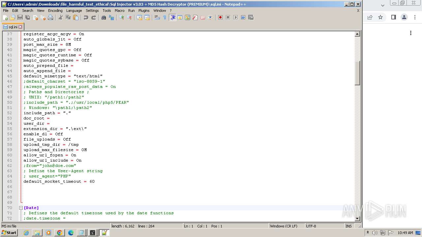Click the Save All toolbar icon
The height and width of the screenshot is (237, 422).
[28, 17]
